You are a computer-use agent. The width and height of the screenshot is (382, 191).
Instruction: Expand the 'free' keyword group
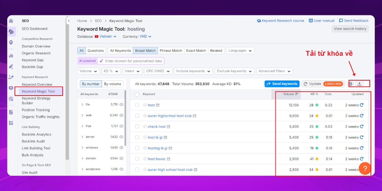(x=83, y=126)
